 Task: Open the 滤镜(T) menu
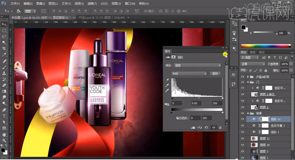pos(91,4)
